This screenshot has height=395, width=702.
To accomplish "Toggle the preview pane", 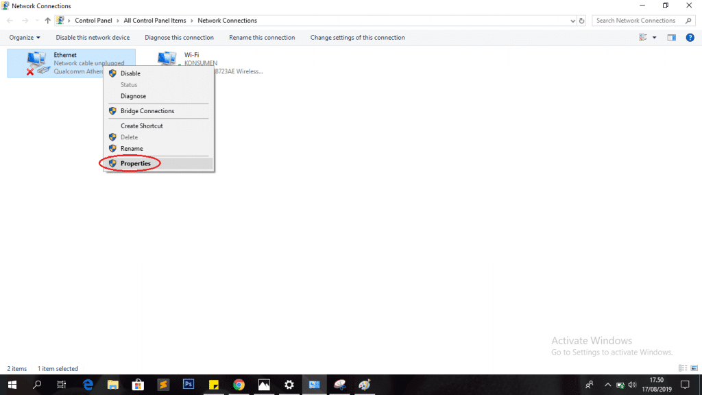I will click(x=673, y=37).
